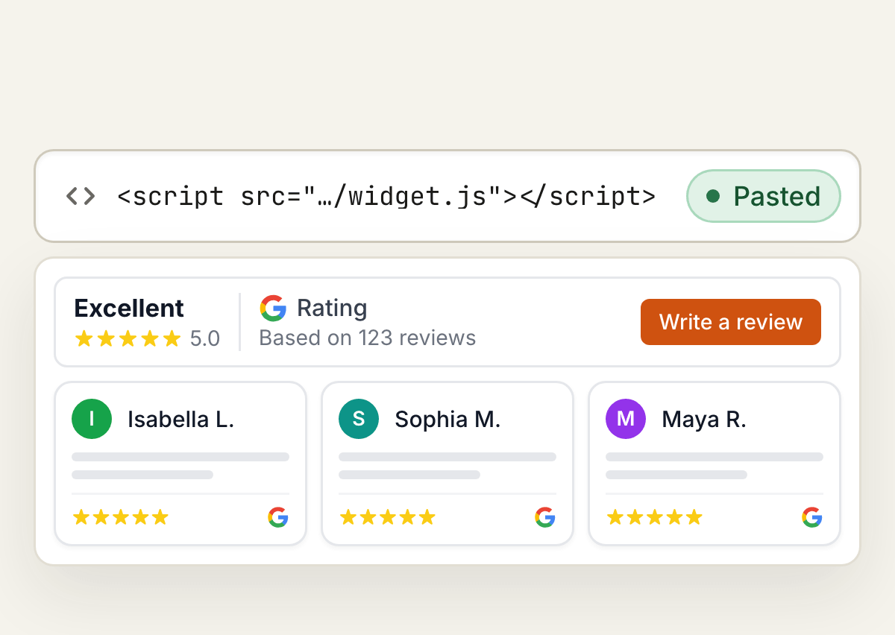
Task: Click the star rating on Maya R.'s card
Action: coord(655,517)
